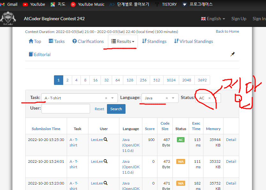Open Detail for 15:23:00 submission

click(x=231, y=183)
